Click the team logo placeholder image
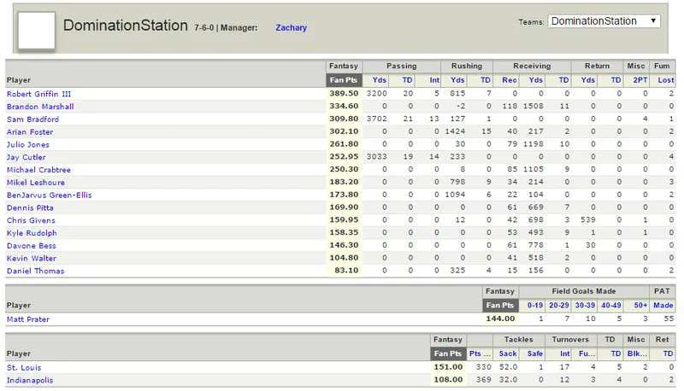 pos(37,31)
